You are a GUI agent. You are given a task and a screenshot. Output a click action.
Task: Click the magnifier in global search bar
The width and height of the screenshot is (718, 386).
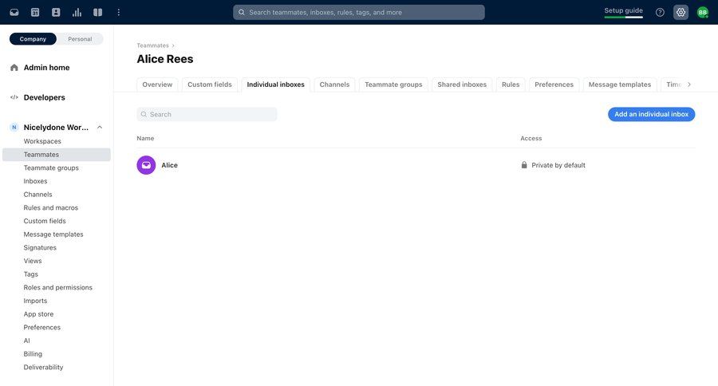(241, 13)
